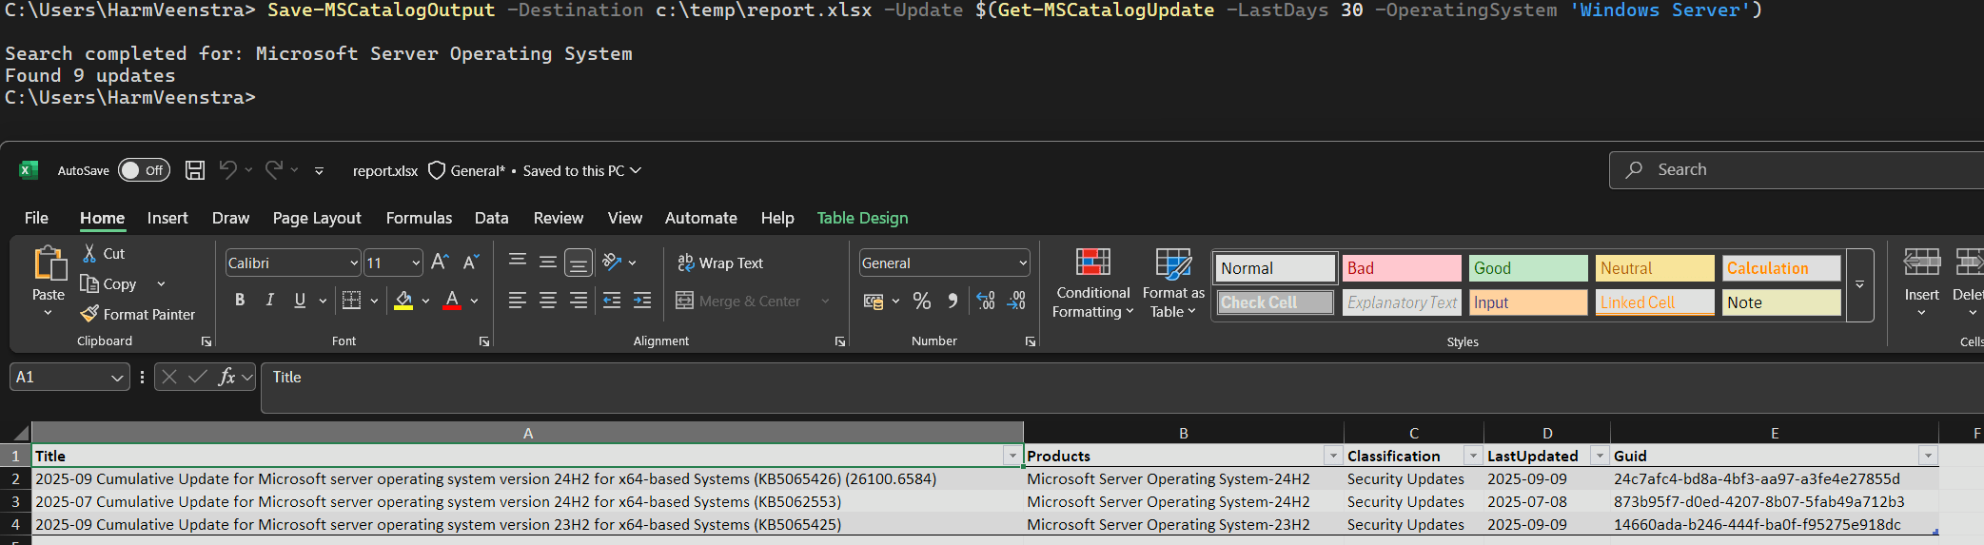Click Increase Decimal icon
The width and height of the screenshot is (1984, 545).
[x=986, y=302]
